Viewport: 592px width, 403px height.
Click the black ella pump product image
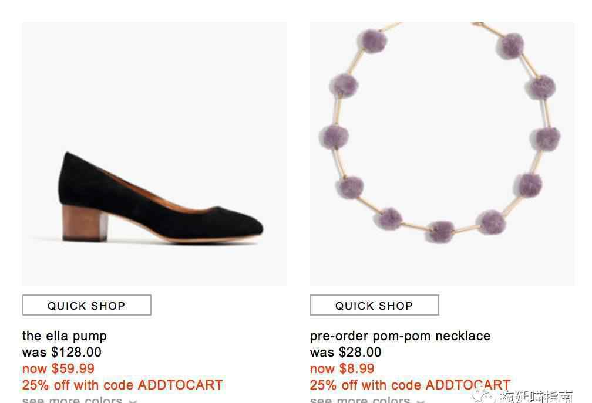tap(154, 154)
